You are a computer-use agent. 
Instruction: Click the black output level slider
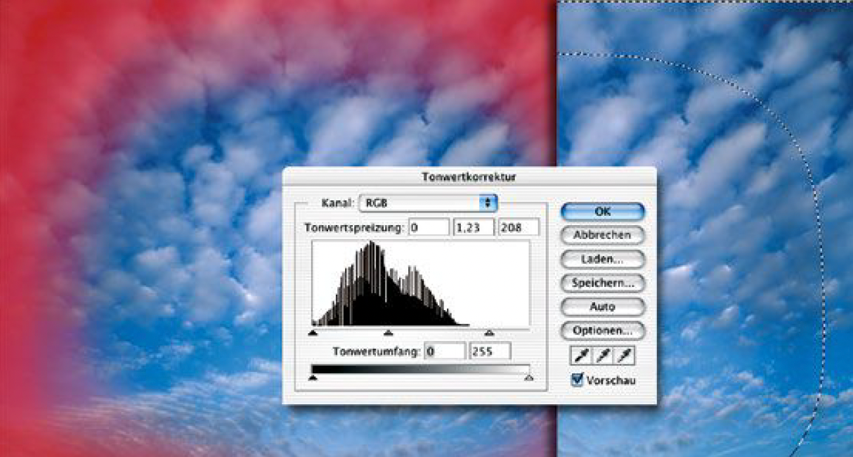(313, 378)
